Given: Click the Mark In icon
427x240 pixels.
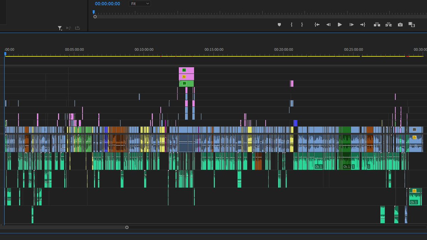Looking at the screenshot, I should point(292,25).
